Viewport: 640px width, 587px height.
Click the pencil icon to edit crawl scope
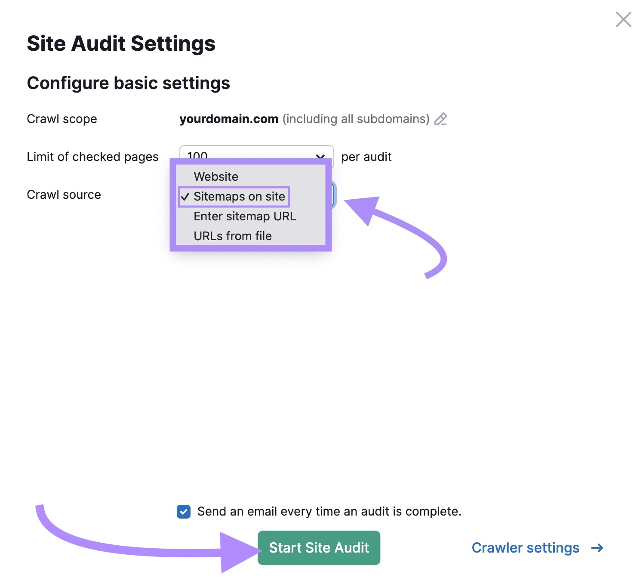point(441,119)
